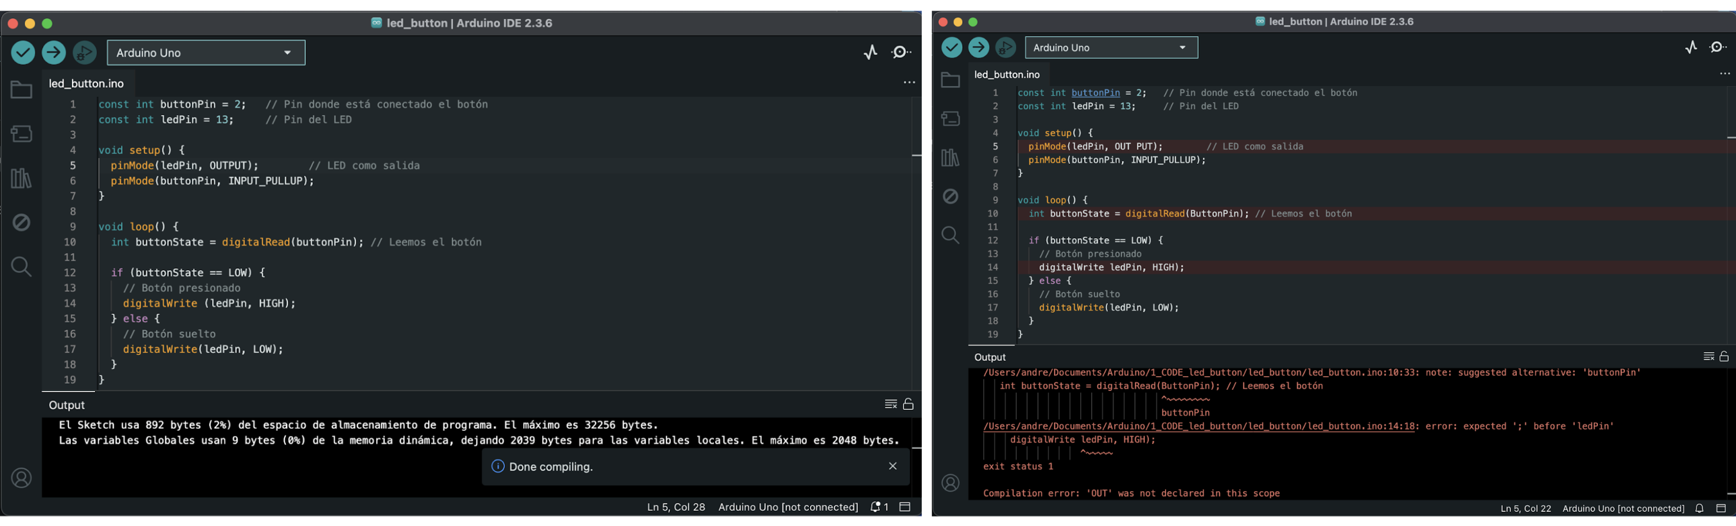Click Verify button in the left IDE window
Screen dimensions: 1736x526
point(23,52)
